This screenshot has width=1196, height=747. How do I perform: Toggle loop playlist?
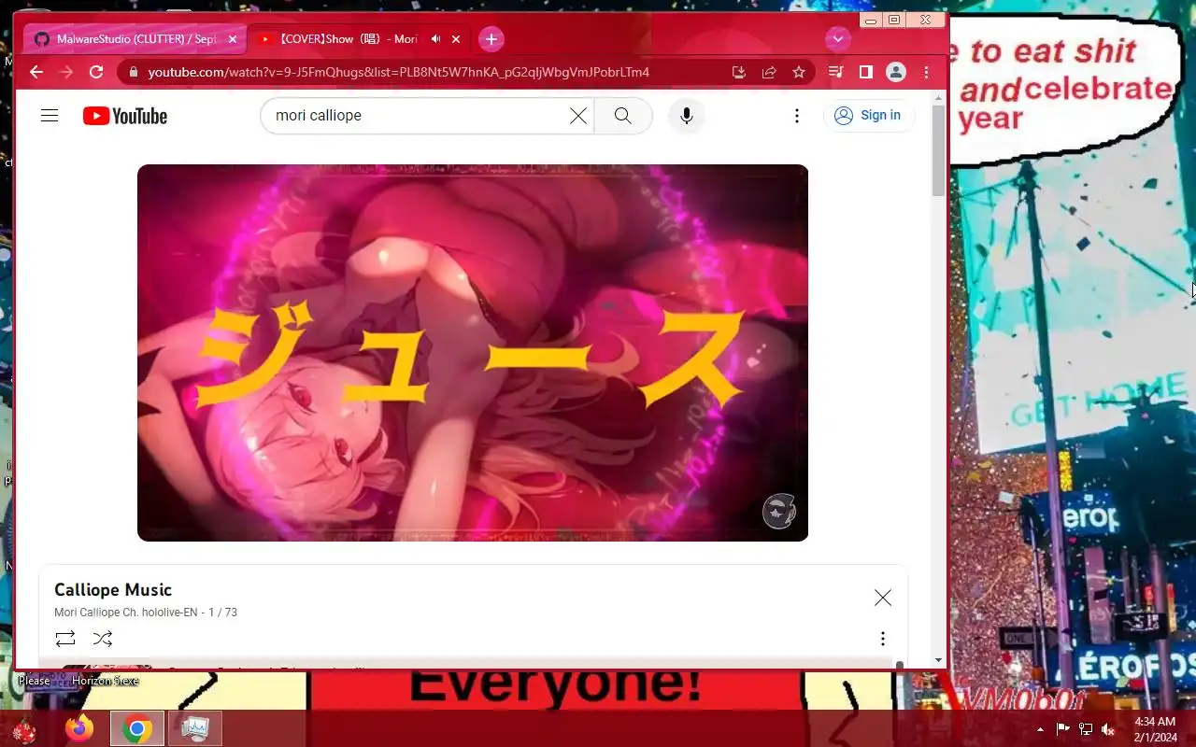65,639
